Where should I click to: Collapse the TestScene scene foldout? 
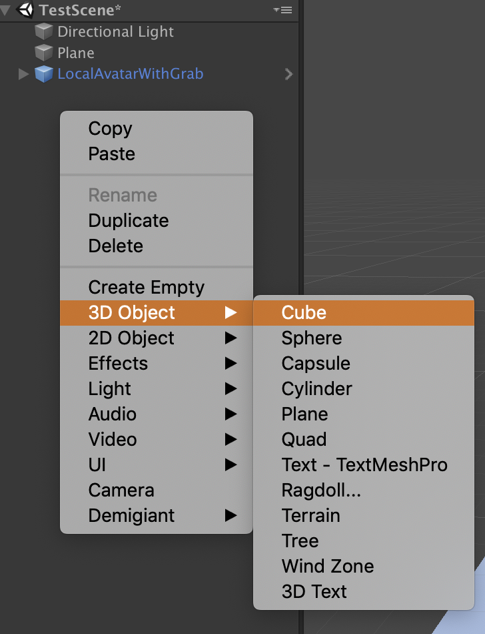click(x=5, y=10)
